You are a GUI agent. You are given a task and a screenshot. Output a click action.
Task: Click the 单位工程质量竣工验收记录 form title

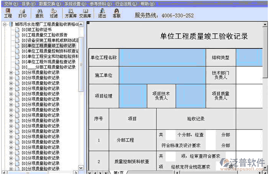click(204, 36)
